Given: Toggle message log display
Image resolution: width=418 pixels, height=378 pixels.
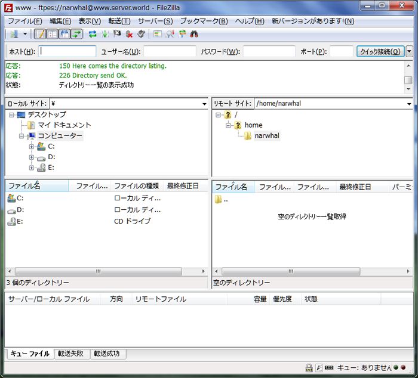Looking at the screenshot, I should click(40, 34).
